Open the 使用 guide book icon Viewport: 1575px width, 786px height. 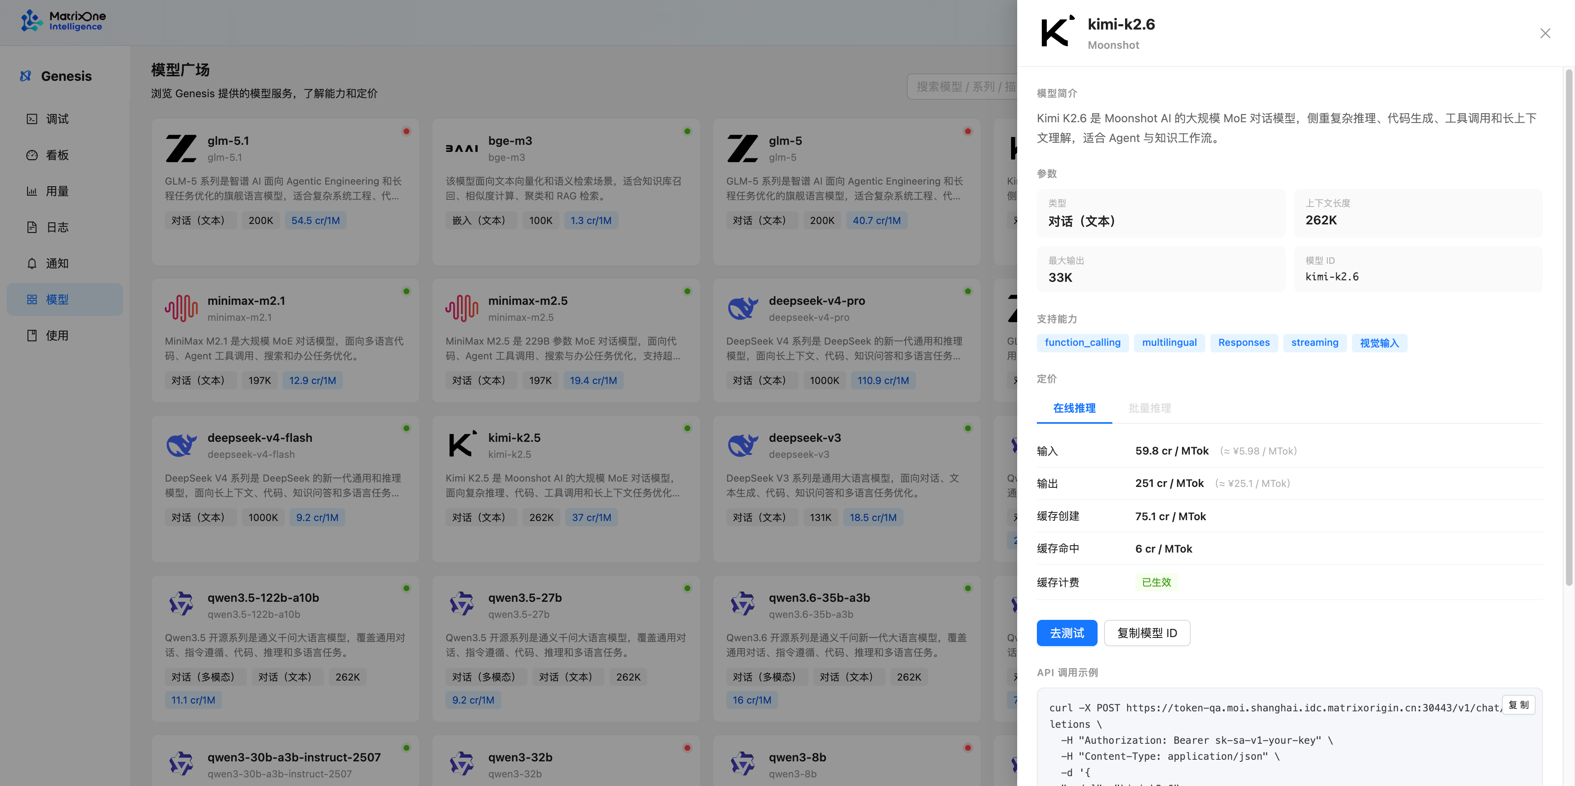(x=32, y=335)
